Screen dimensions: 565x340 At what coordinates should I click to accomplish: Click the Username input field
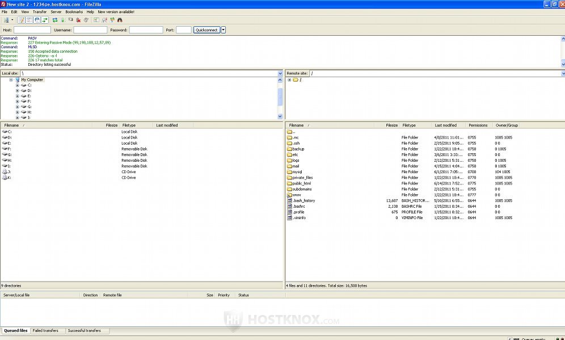click(90, 30)
